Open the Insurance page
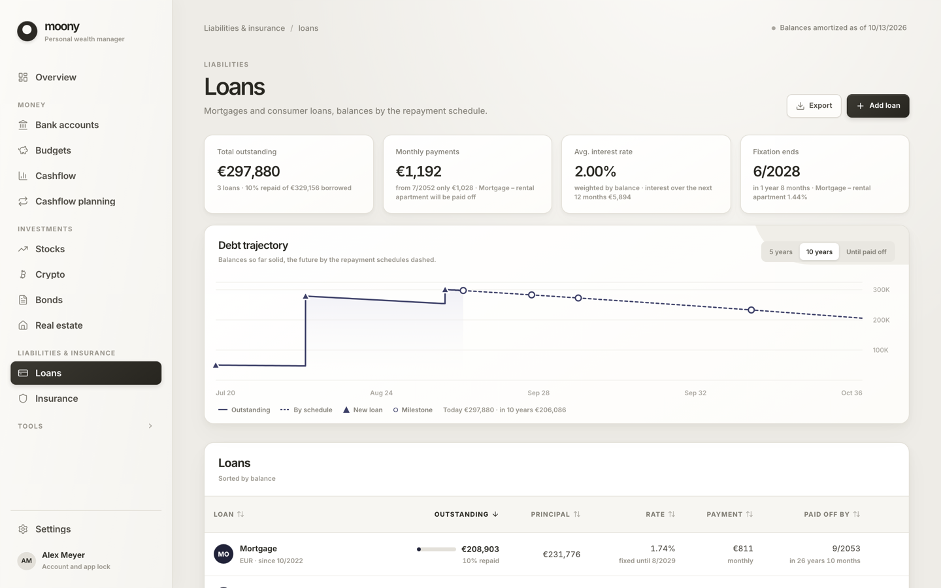 pyautogui.click(x=86, y=399)
